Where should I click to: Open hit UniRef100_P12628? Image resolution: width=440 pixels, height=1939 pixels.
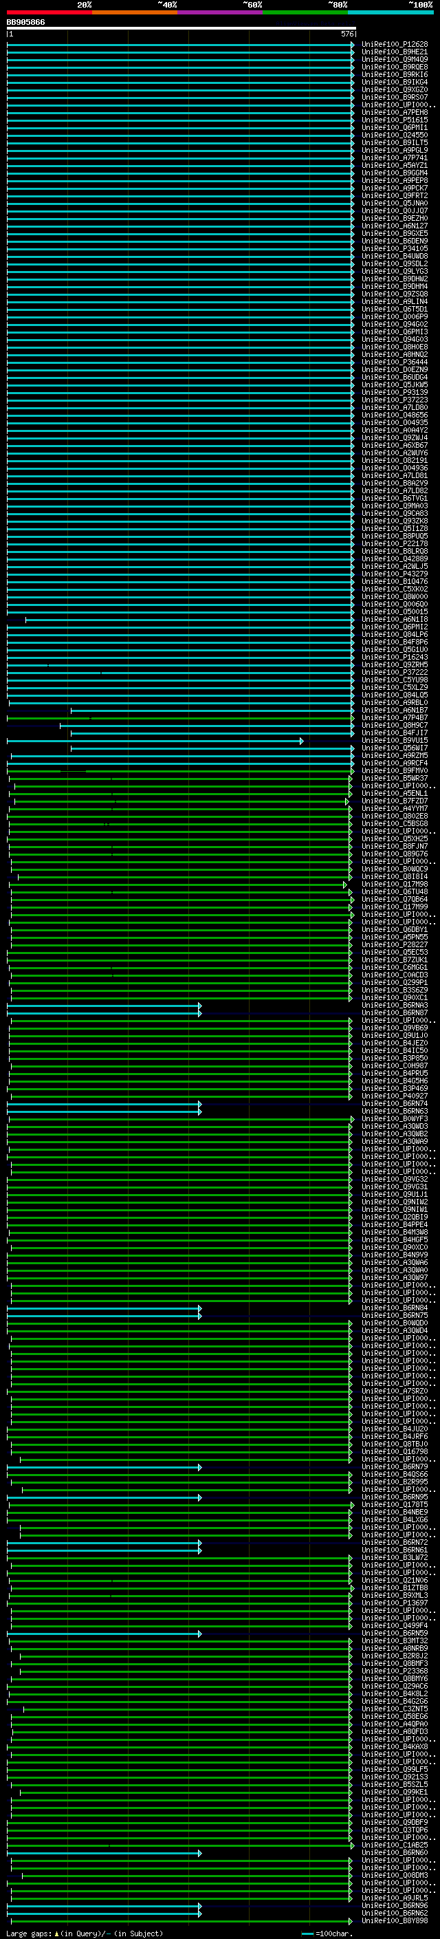tap(395, 45)
